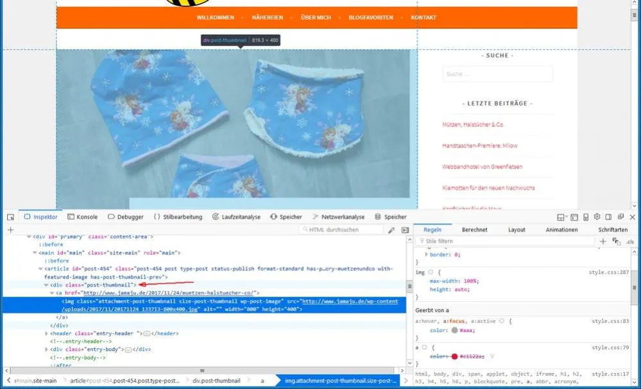Toggle the .cls classes panel
The height and width of the screenshot is (389, 641).
(x=630, y=242)
